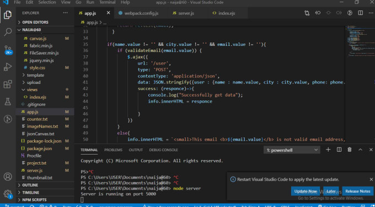Open the Run and Debug view

8,67
